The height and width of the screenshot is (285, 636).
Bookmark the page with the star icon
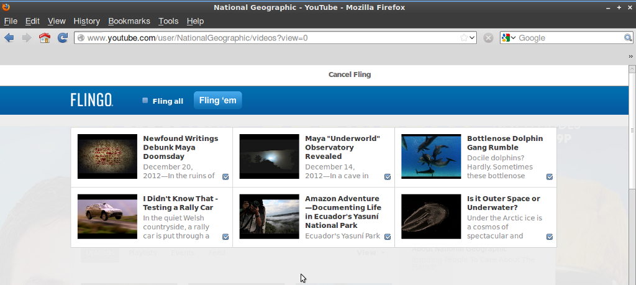coord(463,38)
